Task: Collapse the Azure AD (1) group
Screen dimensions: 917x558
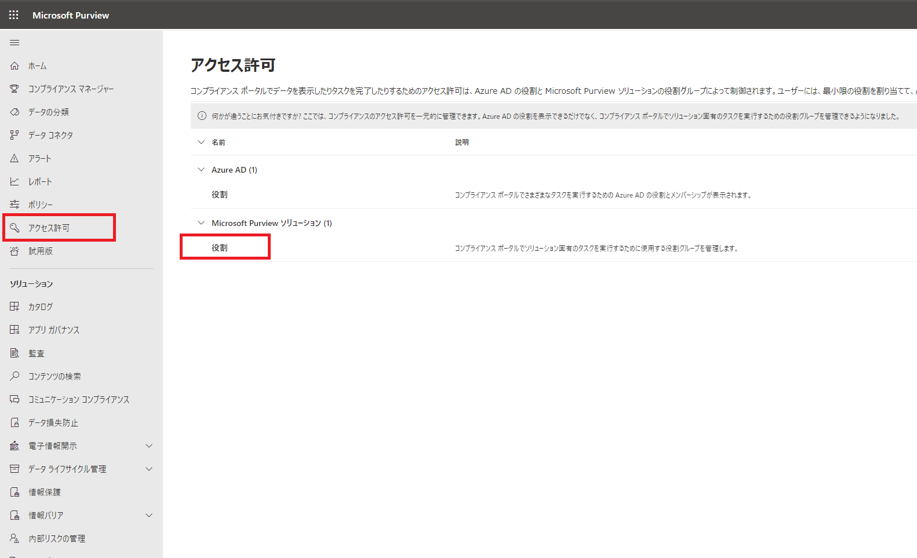Action: click(201, 170)
